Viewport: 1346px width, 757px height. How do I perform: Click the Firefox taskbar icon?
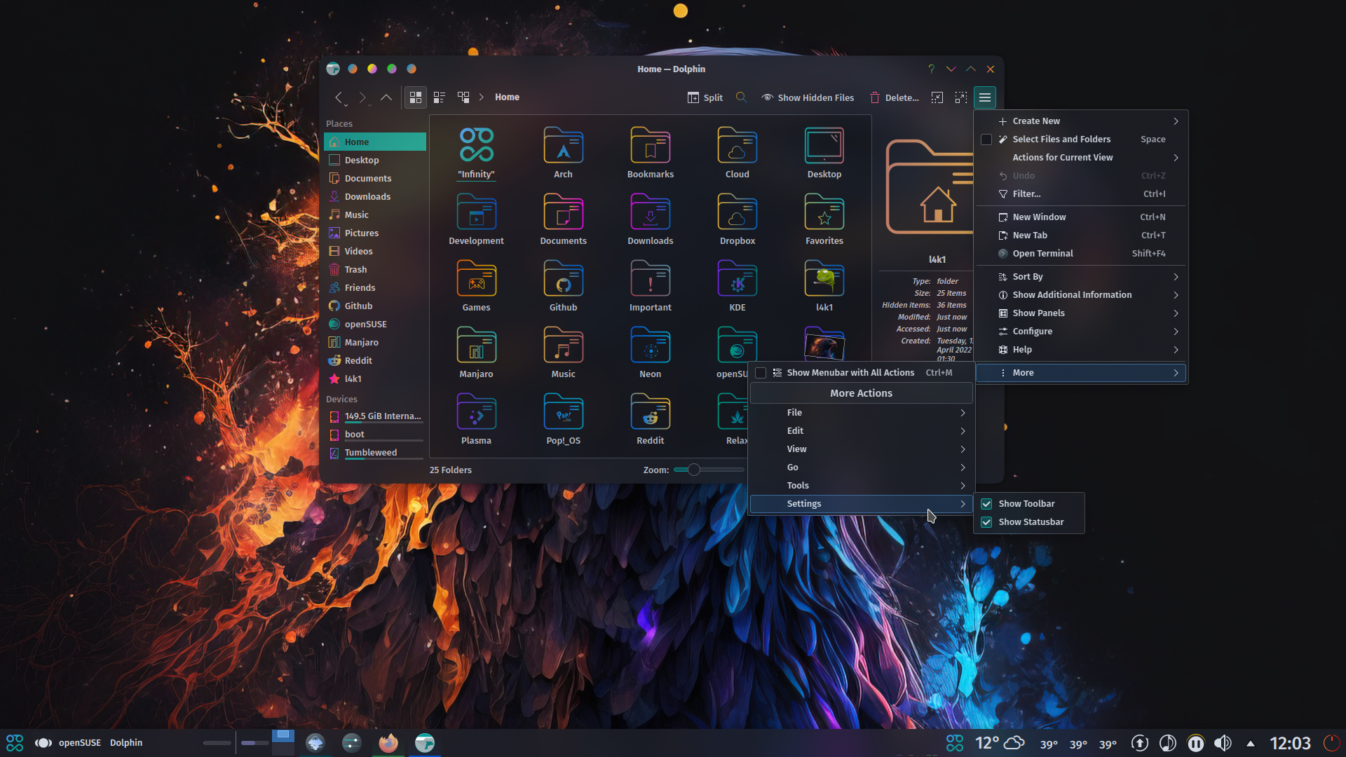pos(388,743)
